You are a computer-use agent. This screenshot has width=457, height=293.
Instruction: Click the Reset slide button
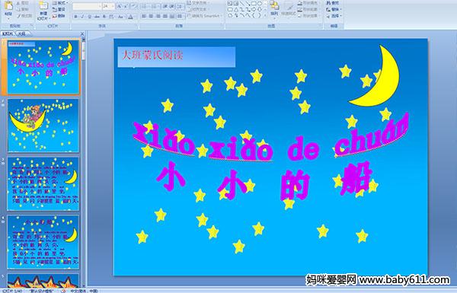click(59, 9)
